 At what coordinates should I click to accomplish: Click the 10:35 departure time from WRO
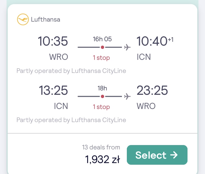(53, 41)
